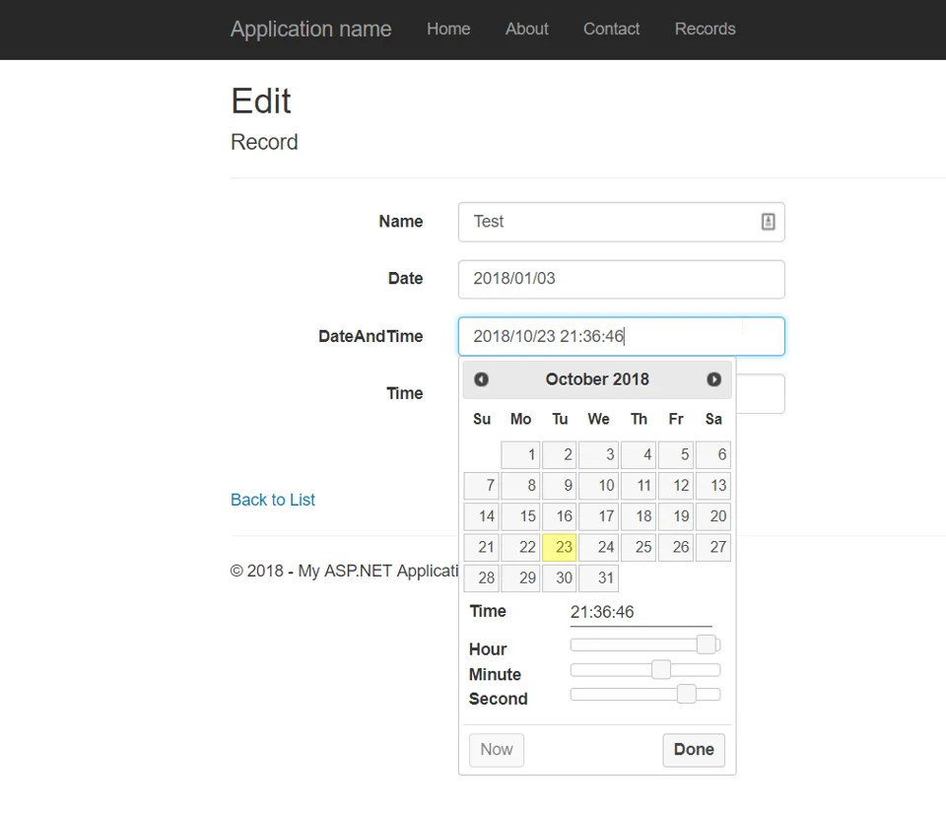Select October 19 in calendar
The image size is (946, 813).
[676, 516]
